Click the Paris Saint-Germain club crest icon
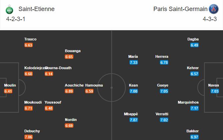Viewport: 223px width, 140px height. (213, 9)
